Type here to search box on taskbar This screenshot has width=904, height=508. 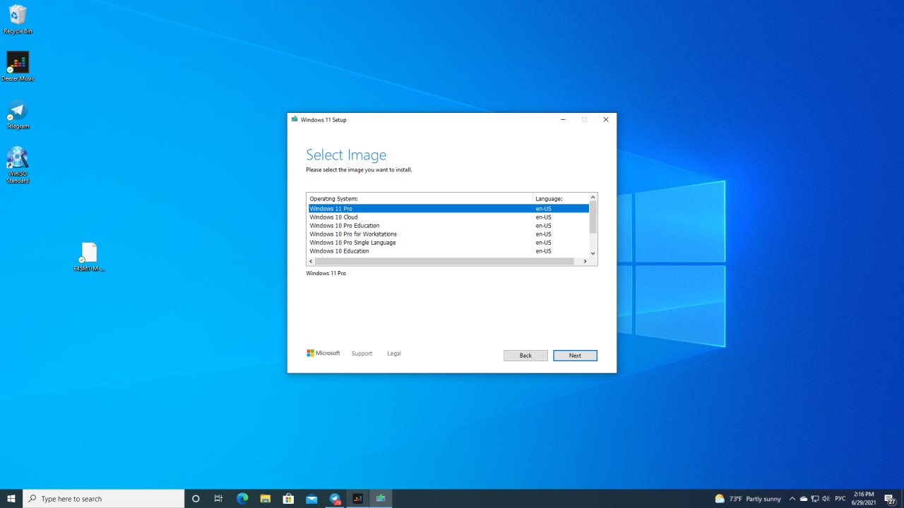point(104,499)
